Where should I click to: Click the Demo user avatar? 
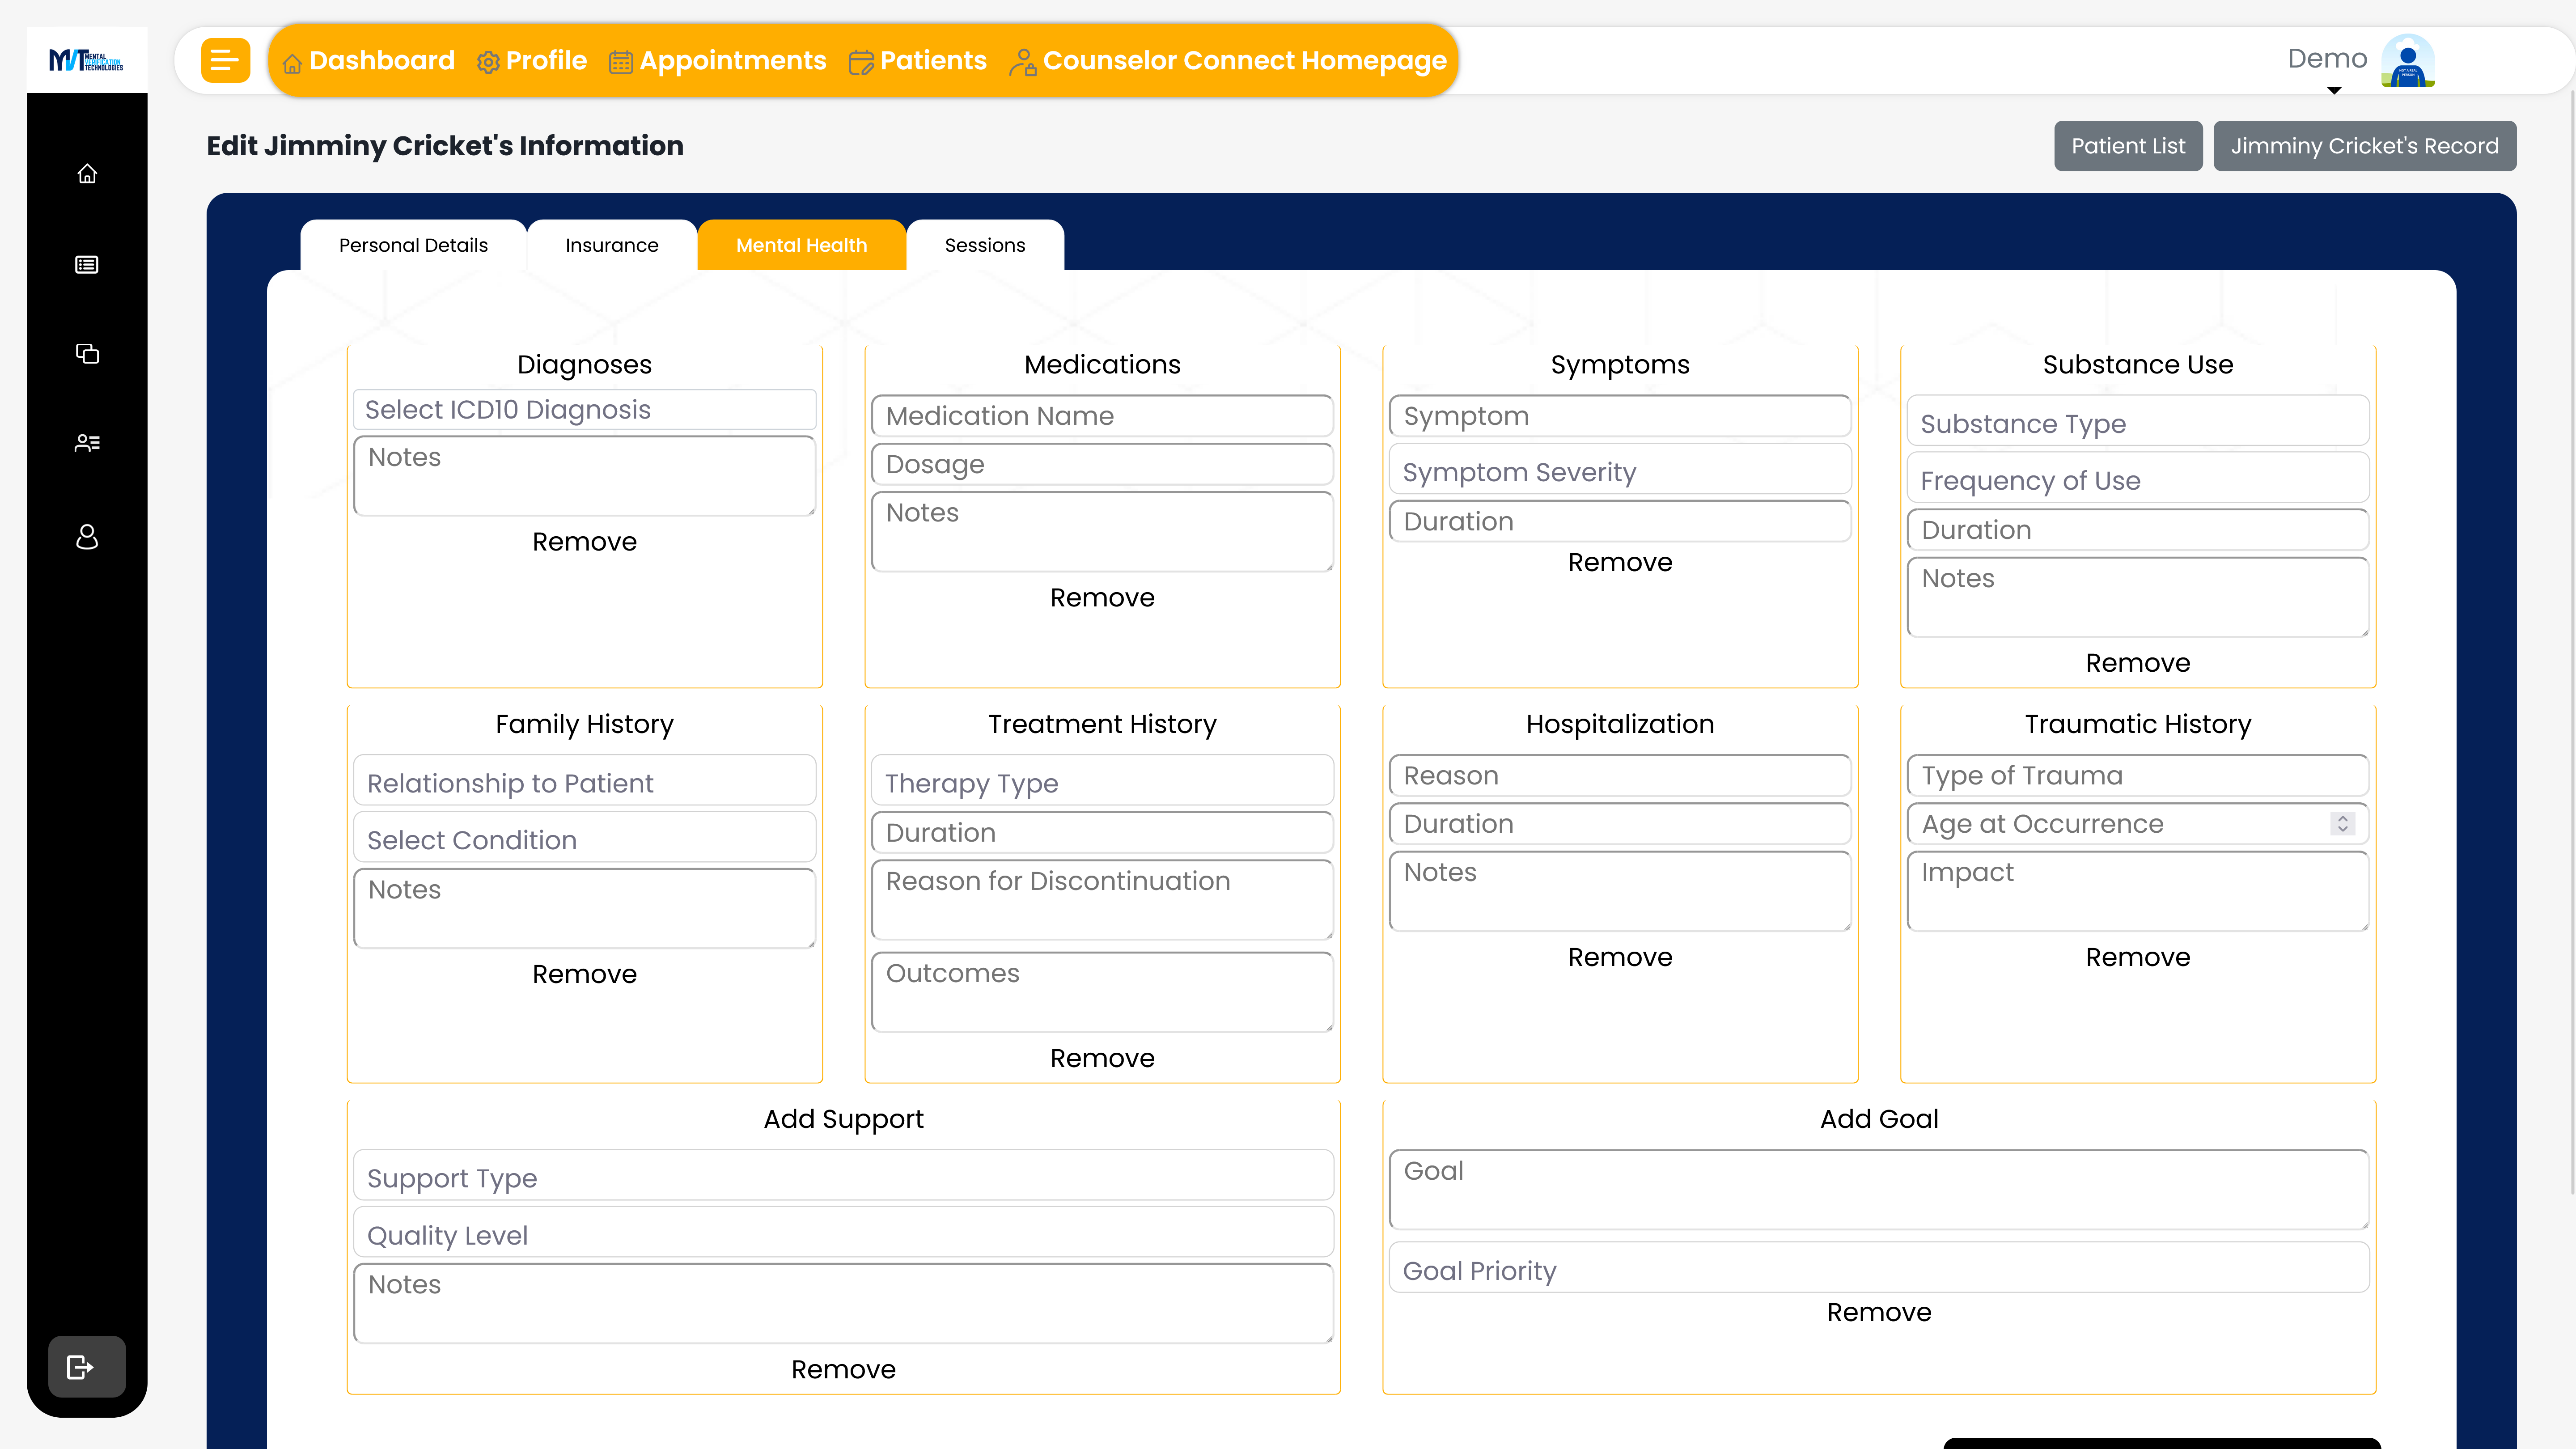click(x=2408, y=61)
